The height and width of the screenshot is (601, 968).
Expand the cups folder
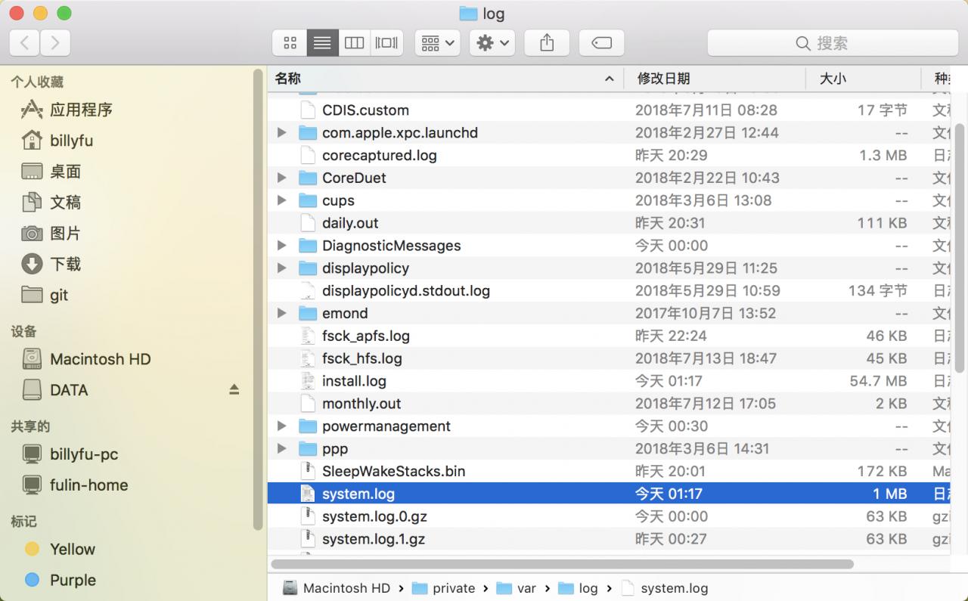click(281, 200)
